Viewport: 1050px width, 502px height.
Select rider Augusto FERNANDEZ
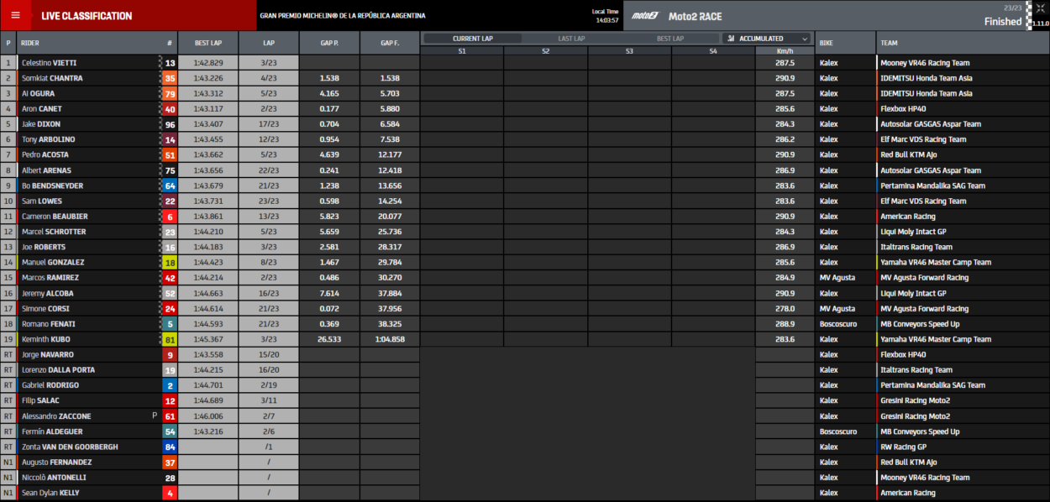(x=57, y=463)
